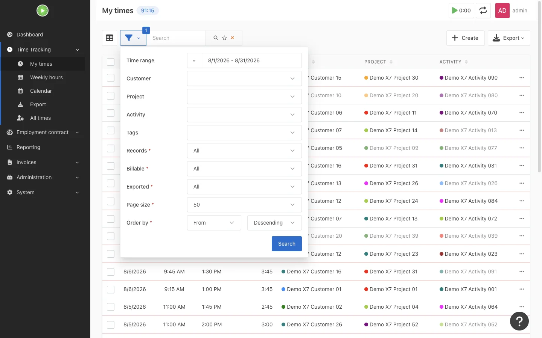This screenshot has width=542, height=338.
Task: Save the search as favorite with the star
Action: 224,38
